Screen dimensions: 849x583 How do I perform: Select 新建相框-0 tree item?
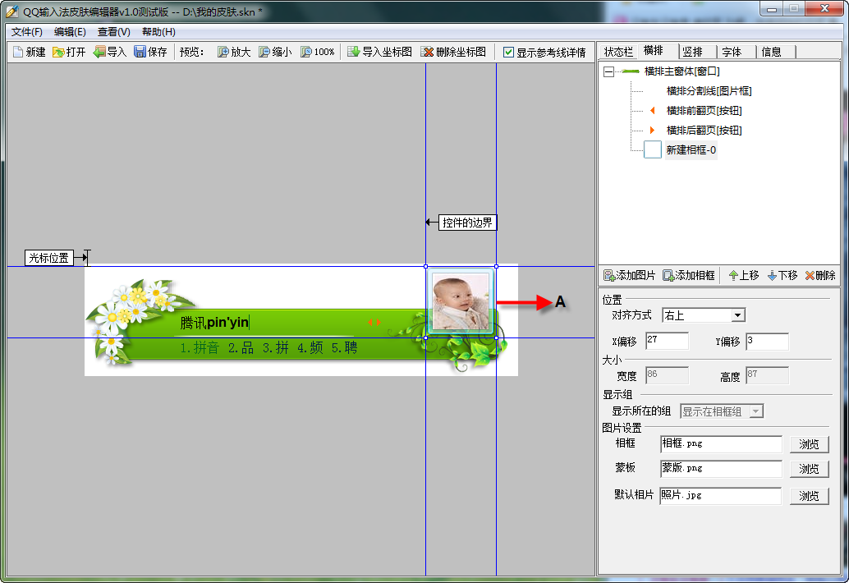tap(691, 150)
